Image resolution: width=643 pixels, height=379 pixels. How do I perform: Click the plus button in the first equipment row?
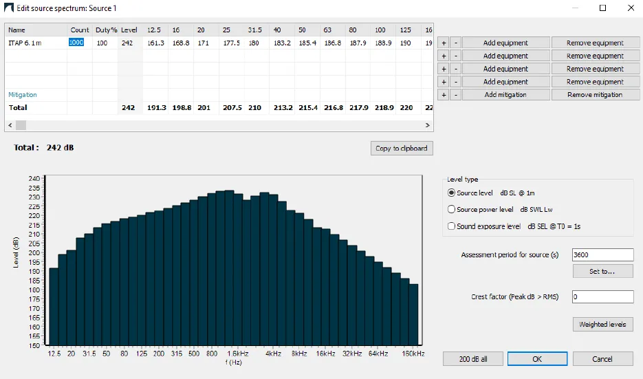click(444, 43)
